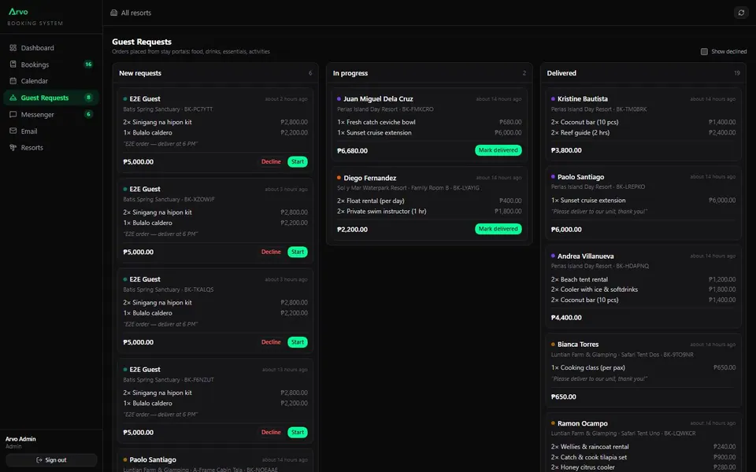Click the Messenger chat bubble icon
756x472 pixels.
pyautogui.click(x=13, y=115)
